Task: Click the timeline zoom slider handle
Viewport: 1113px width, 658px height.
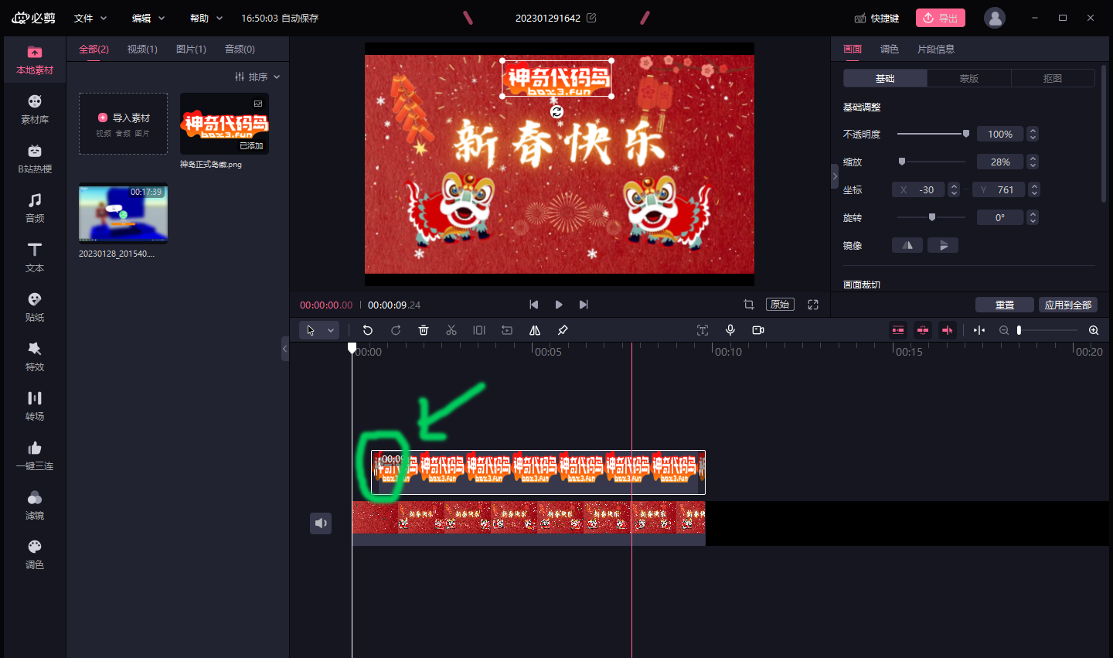Action: [x=1019, y=330]
